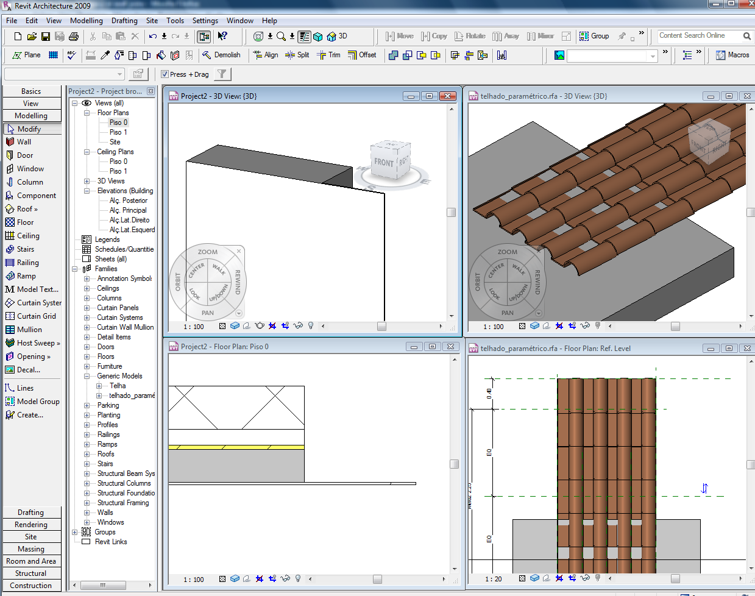
Task: Select the Align tool
Action: coord(266,55)
